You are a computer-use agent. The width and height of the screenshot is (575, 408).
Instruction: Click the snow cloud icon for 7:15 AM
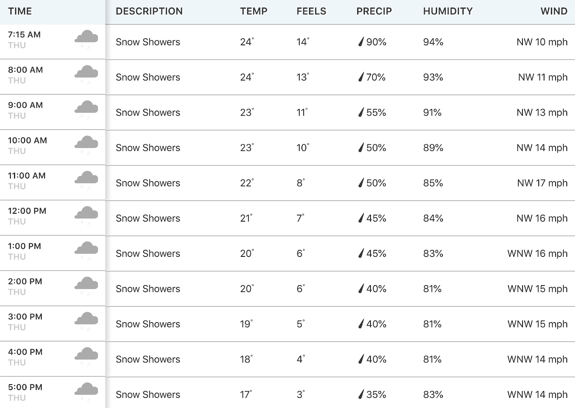[x=86, y=40]
